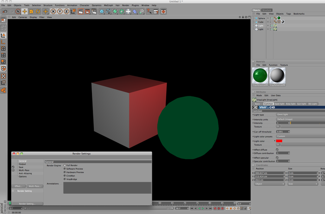
Task: Select the Cube object in Objects list
Action: click(261, 22)
